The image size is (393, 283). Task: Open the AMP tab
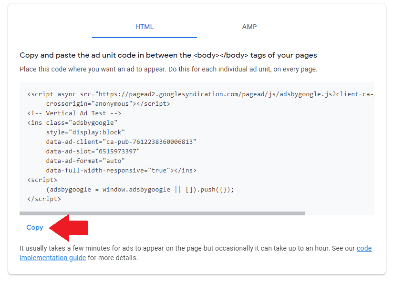click(249, 27)
